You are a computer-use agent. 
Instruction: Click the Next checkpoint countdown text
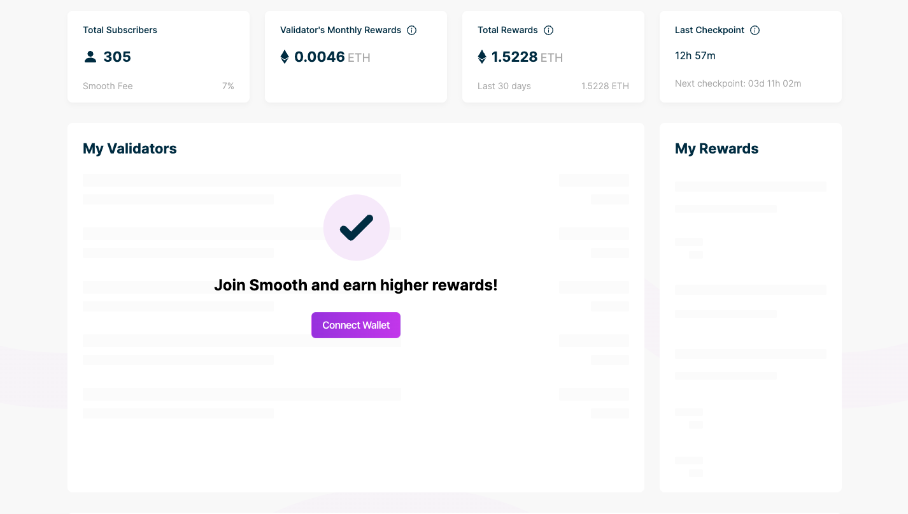click(x=737, y=83)
